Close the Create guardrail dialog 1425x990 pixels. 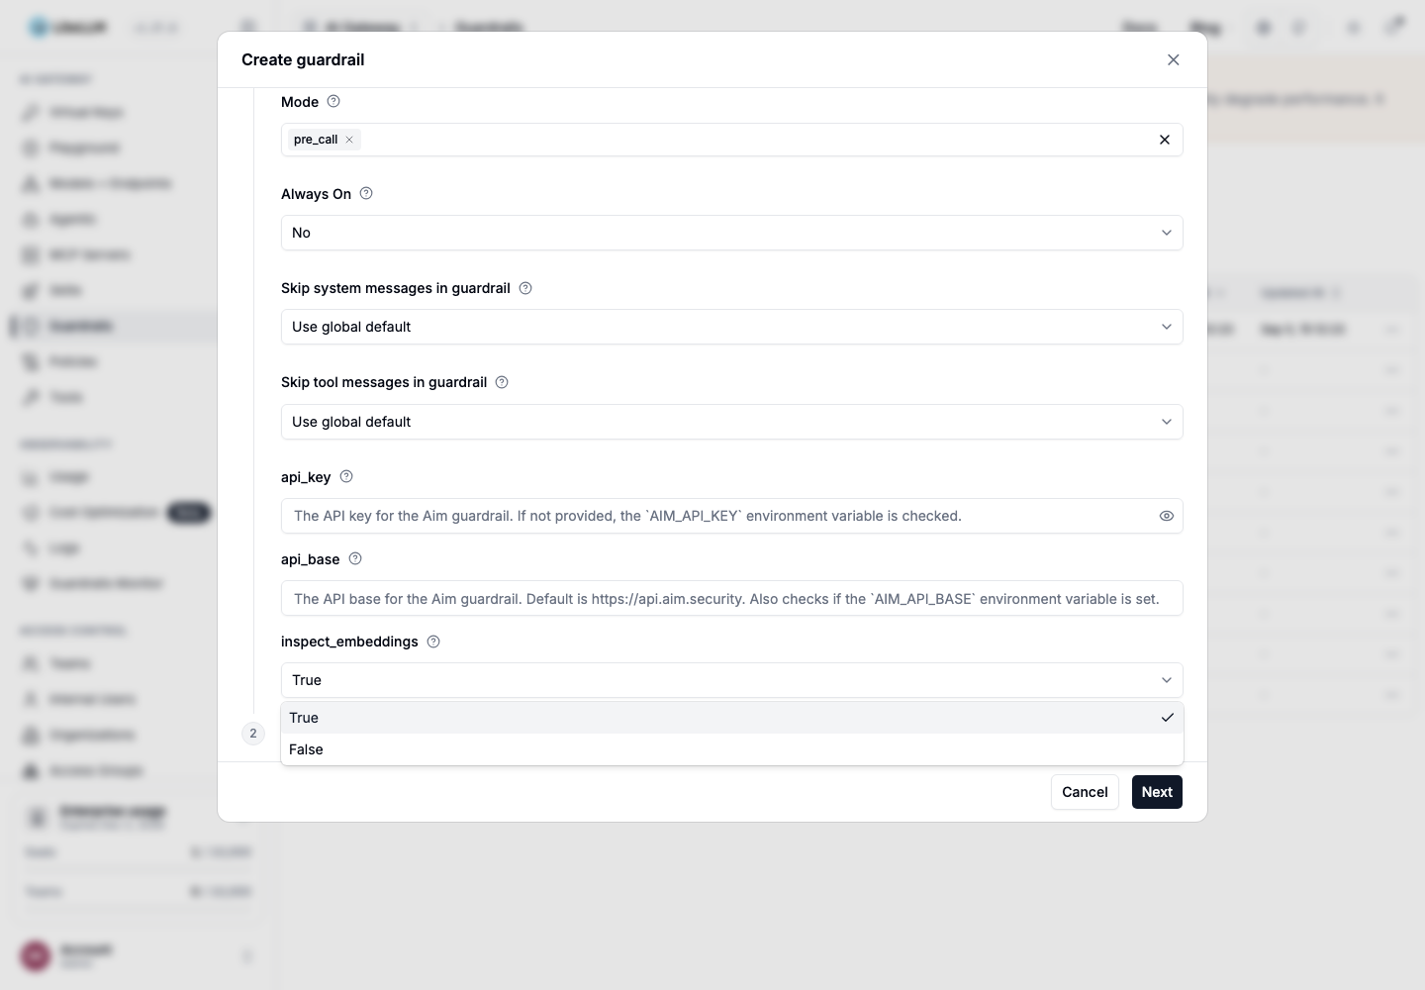[1174, 59]
